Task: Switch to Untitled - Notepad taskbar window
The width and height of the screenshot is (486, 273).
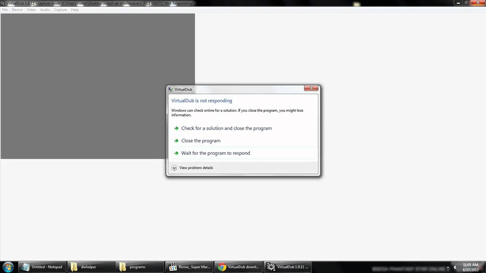Action: (43, 267)
